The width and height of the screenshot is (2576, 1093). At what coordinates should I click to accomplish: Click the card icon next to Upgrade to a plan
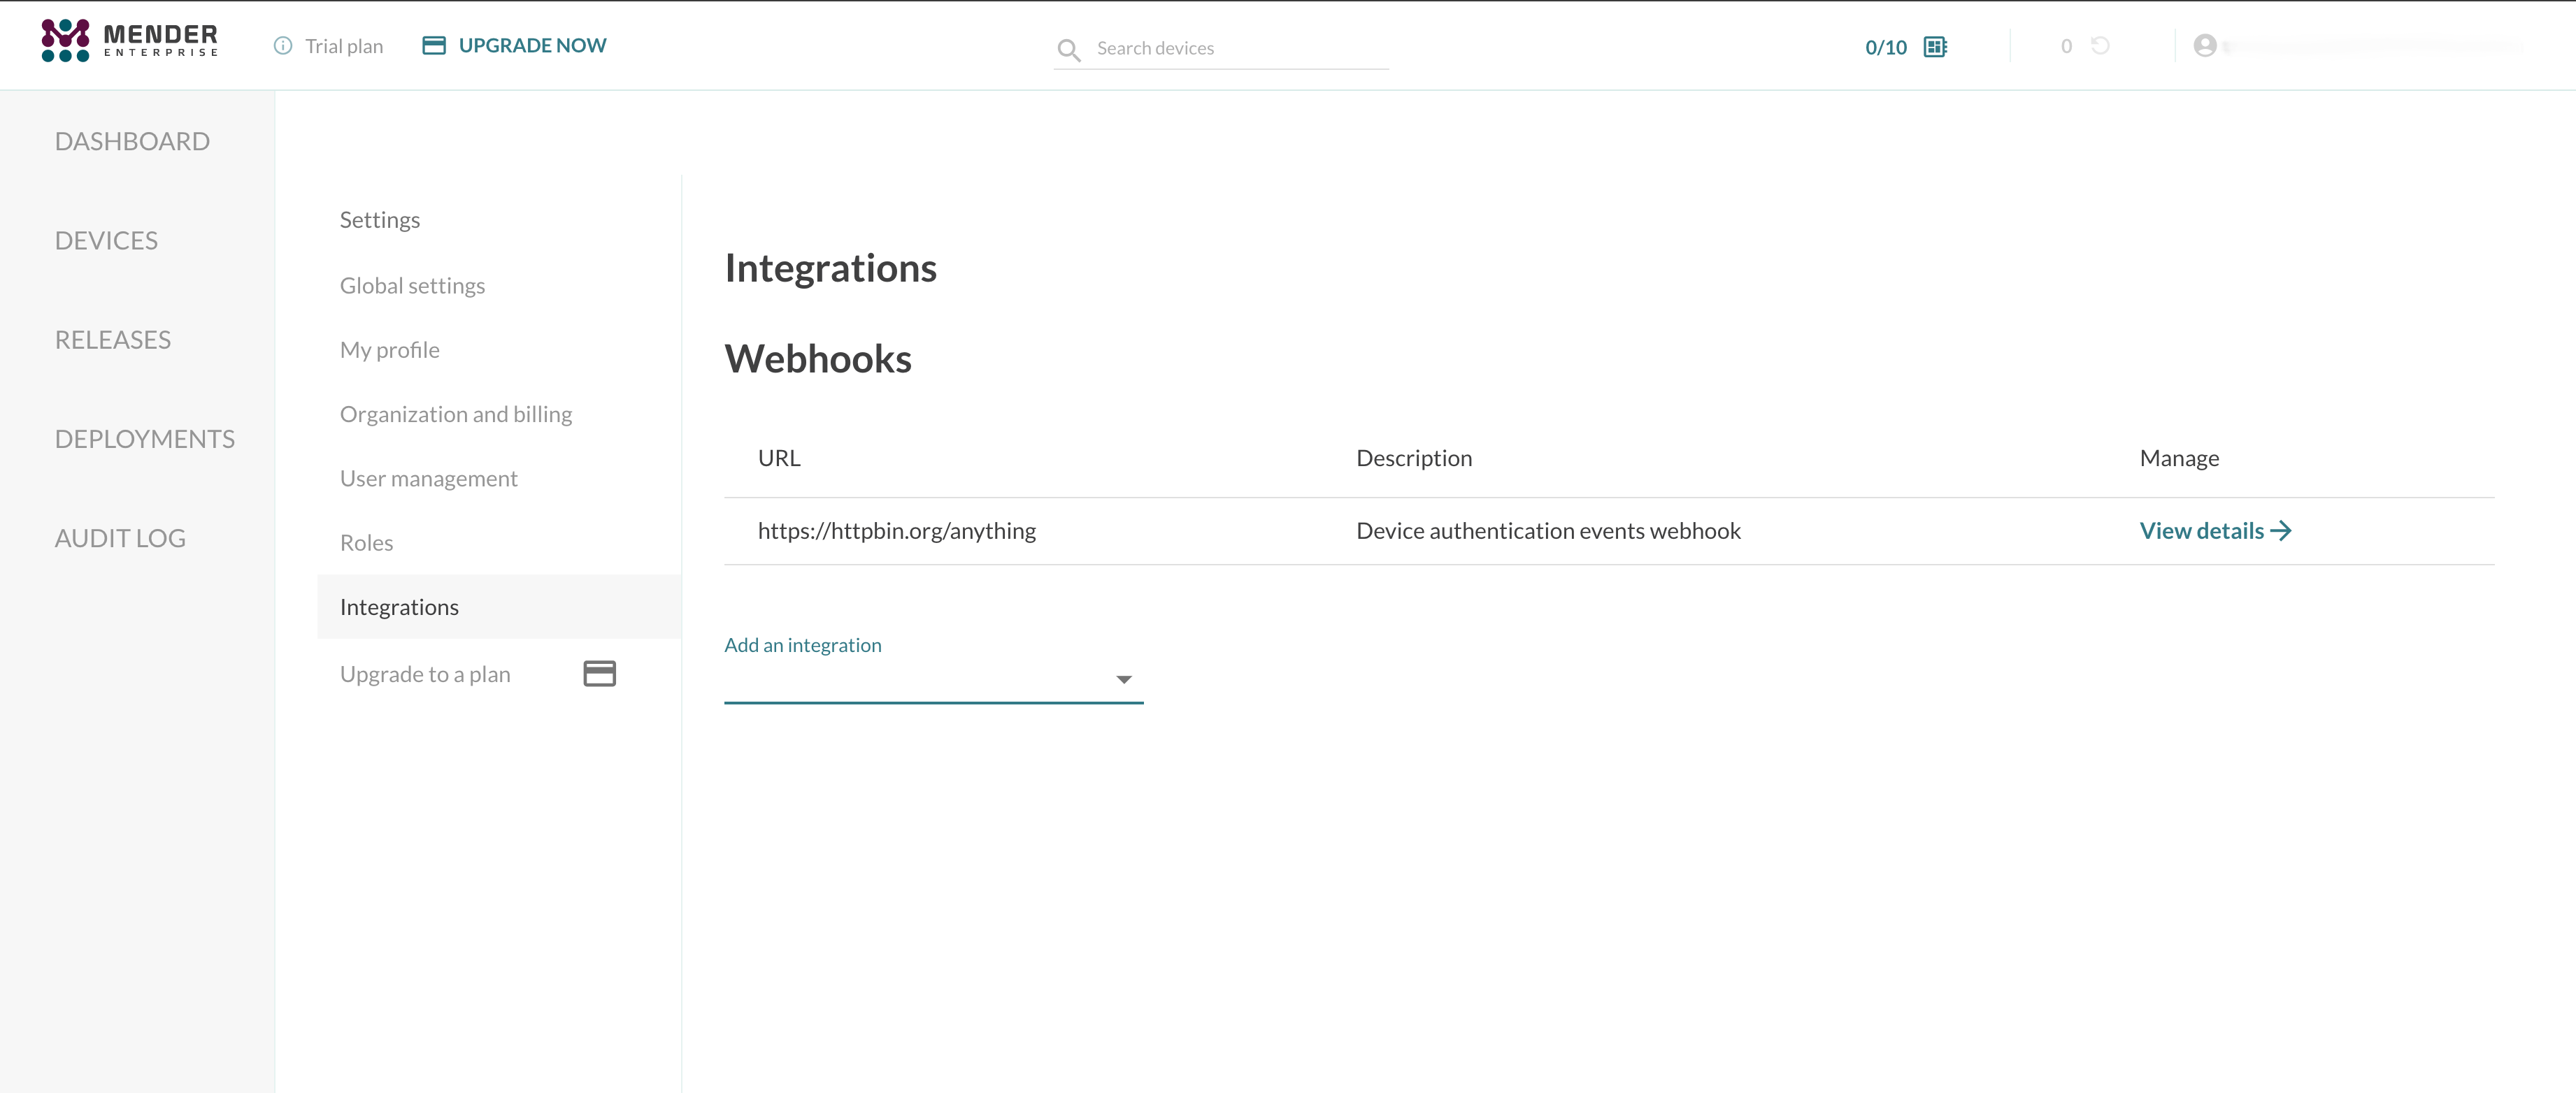[599, 674]
